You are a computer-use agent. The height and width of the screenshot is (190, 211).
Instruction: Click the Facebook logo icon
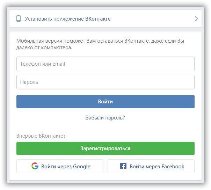[x=123, y=166]
